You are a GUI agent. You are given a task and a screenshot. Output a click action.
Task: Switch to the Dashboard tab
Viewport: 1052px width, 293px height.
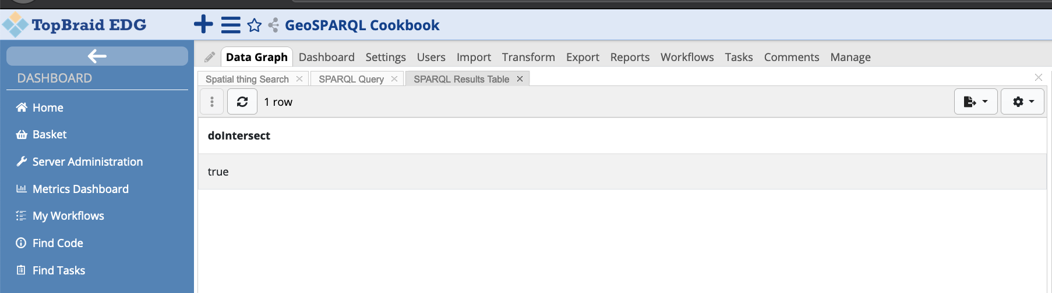pos(326,57)
